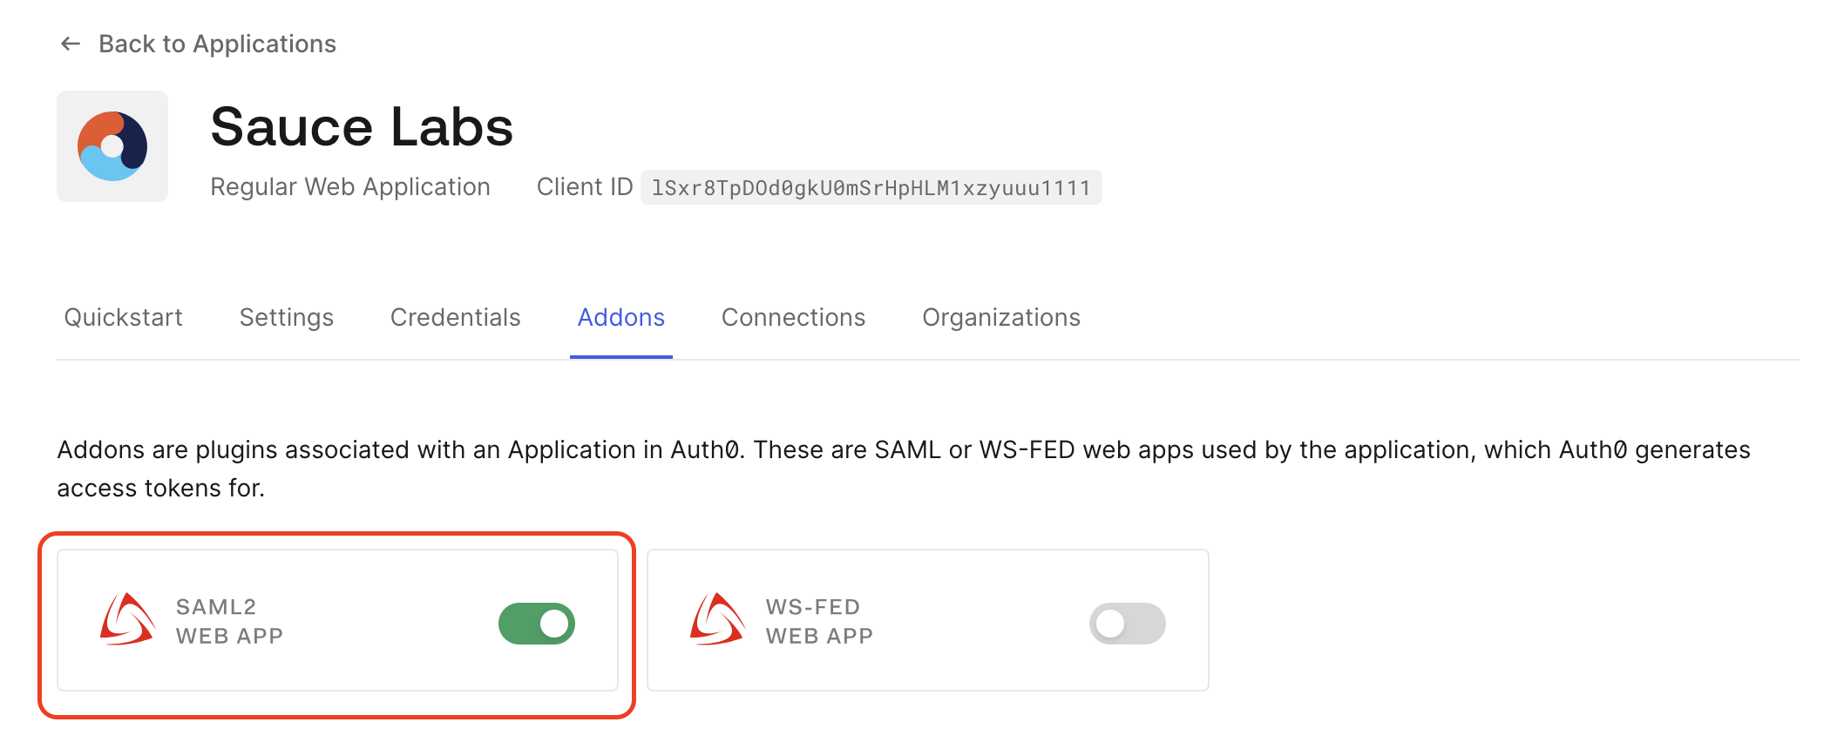Switch to the Settings tab
The height and width of the screenshot is (756, 1844).
pyautogui.click(x=286, y=318)
